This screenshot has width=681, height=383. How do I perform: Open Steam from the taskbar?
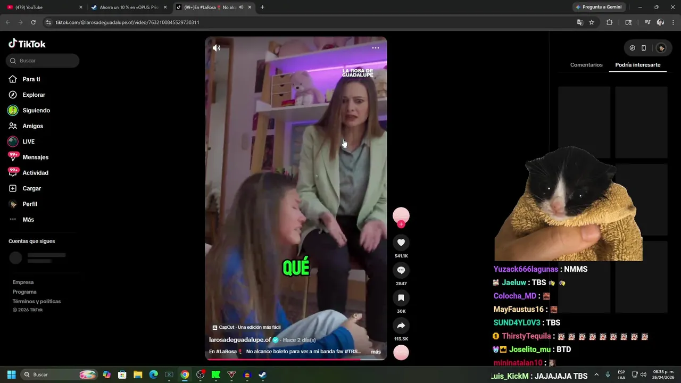pos(262,374)
